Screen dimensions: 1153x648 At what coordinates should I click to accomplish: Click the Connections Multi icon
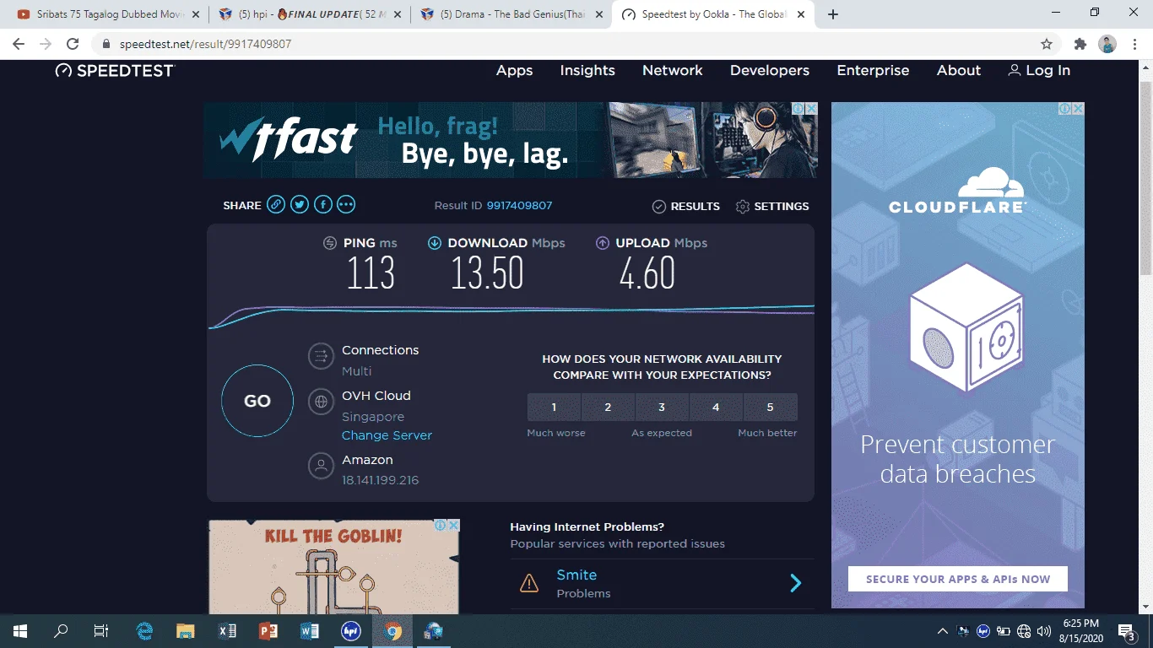(321, 357)
